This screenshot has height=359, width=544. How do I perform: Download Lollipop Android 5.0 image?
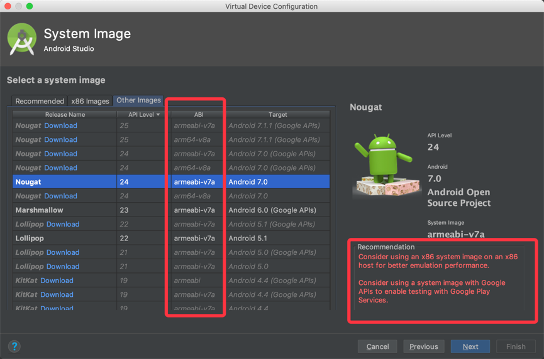click(x=63, y=267)
